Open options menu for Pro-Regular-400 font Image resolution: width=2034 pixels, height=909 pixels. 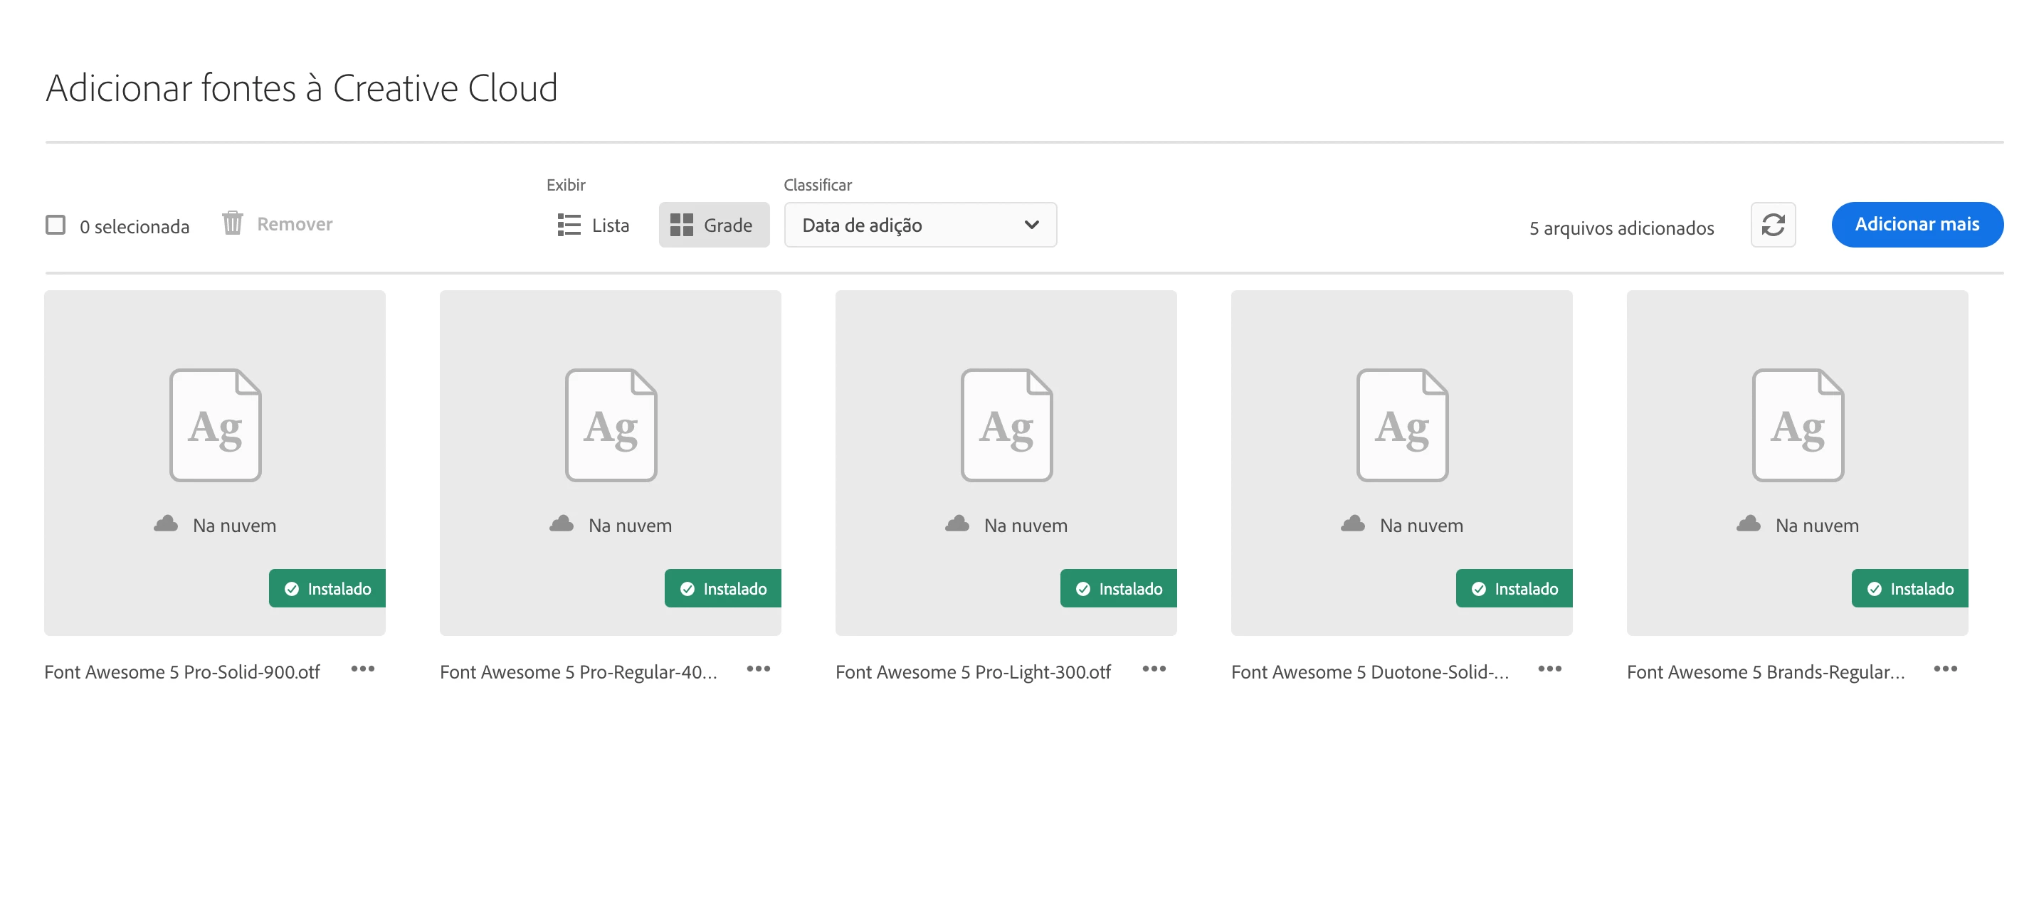pos(758,669)
